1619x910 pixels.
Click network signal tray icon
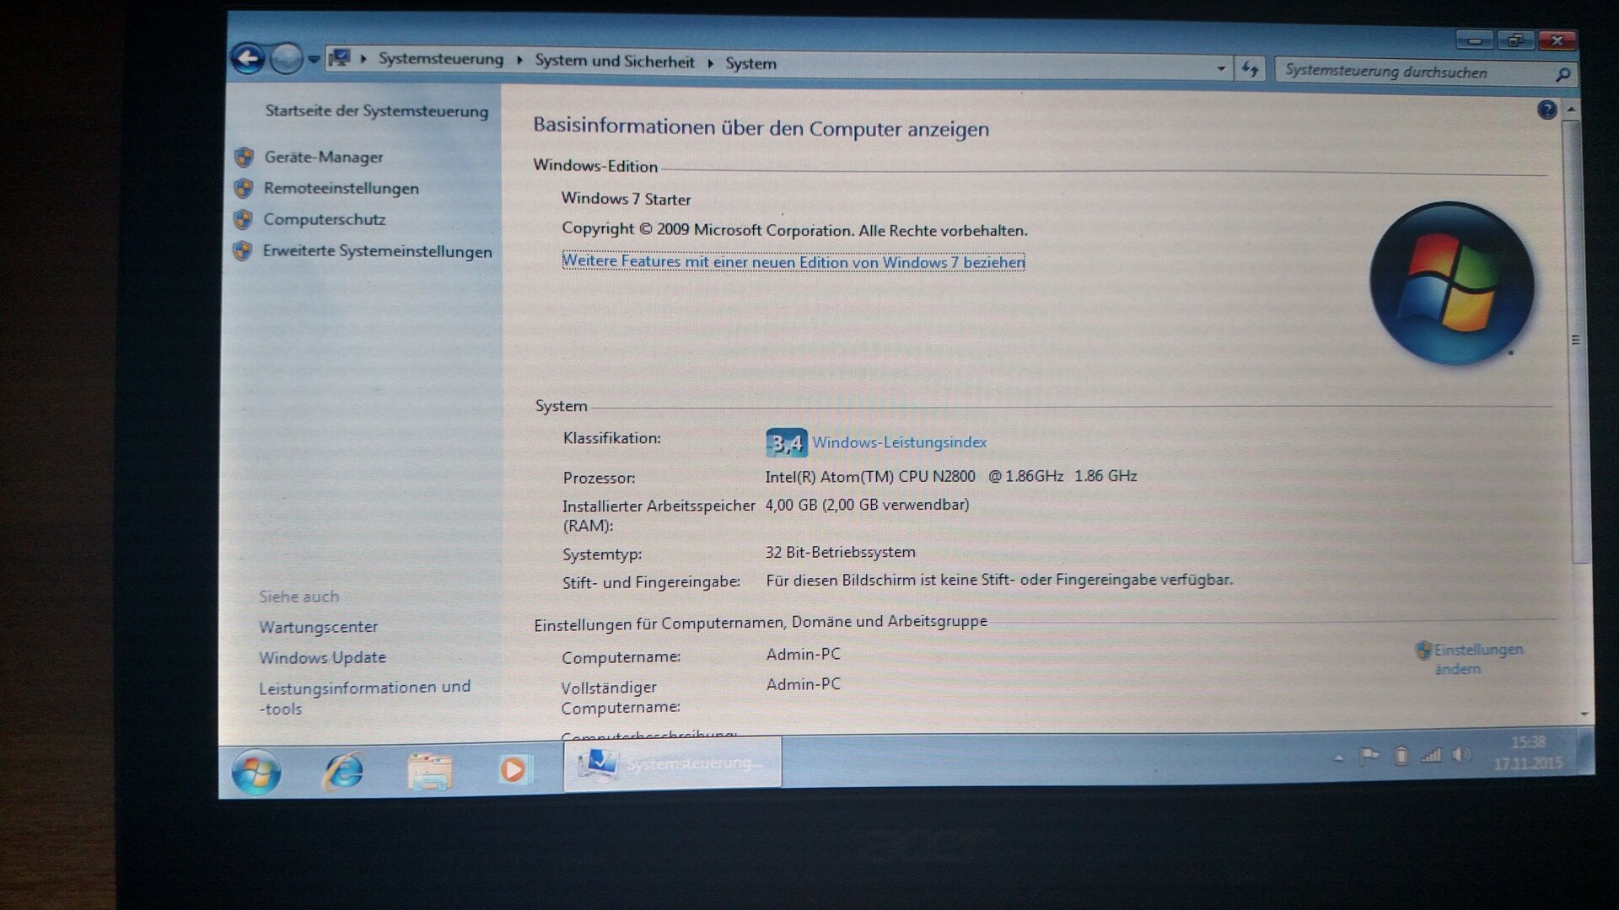(x=1431, y=755)
